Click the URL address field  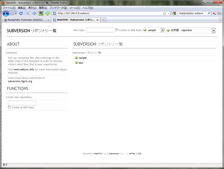(x=109, y=13)
